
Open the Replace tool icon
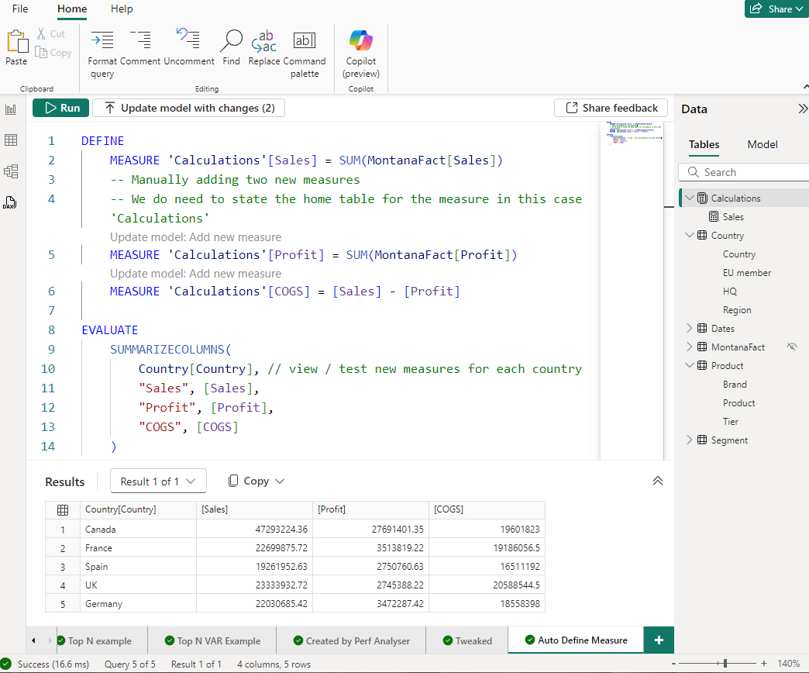click(x=263, y=41)
